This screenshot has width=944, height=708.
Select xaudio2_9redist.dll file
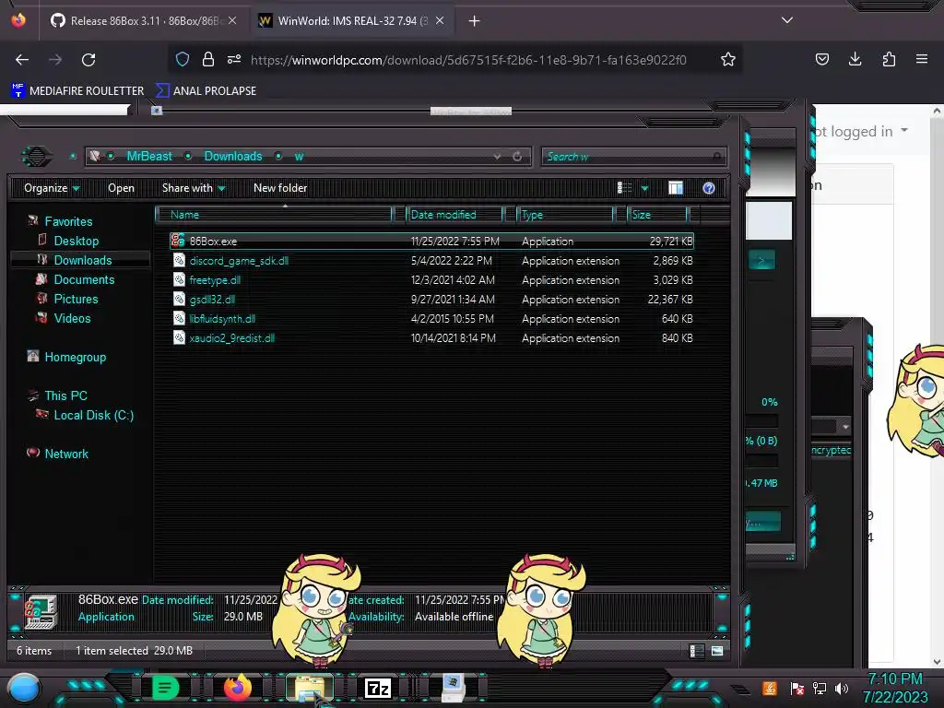431,337
